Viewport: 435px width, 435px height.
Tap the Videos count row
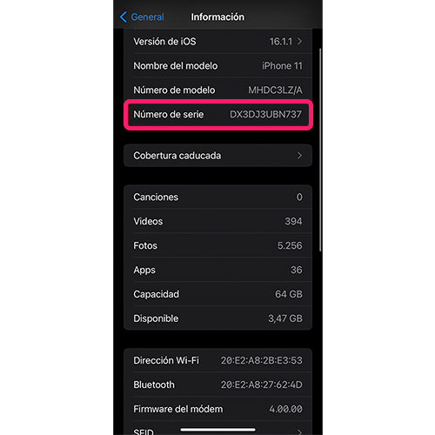tap(217, 221)
